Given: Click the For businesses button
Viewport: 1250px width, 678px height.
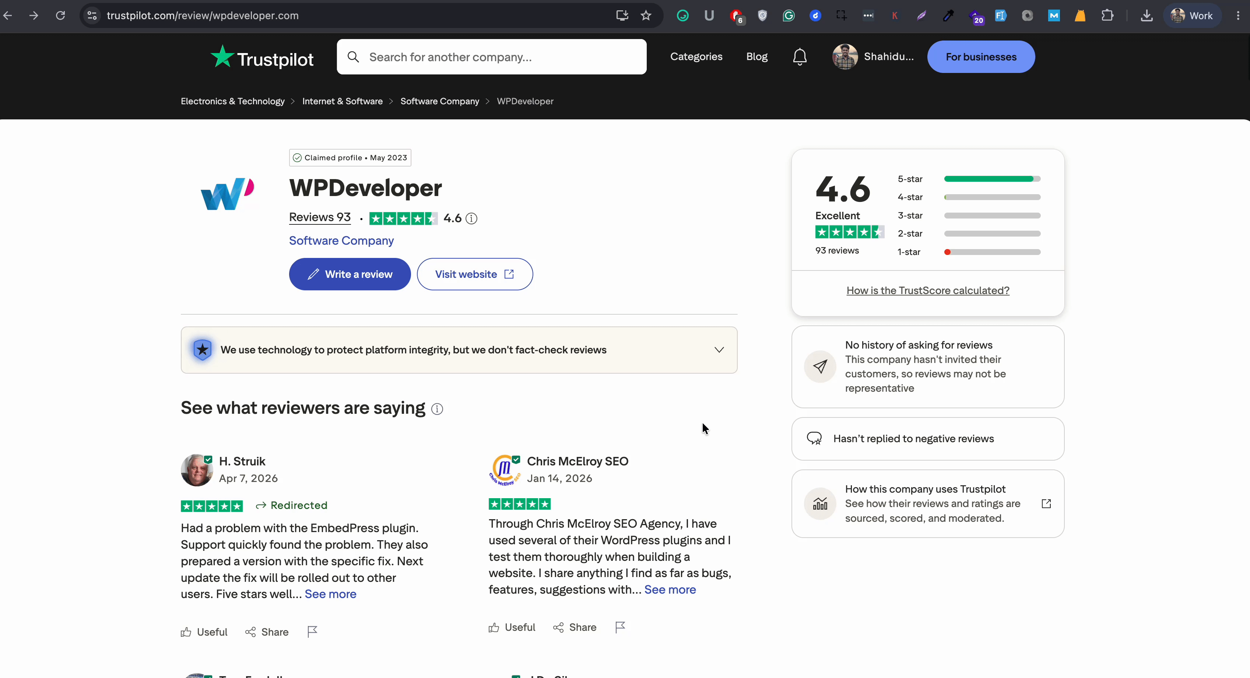Looking at the screenshot, I should click(x=981, y=57).
